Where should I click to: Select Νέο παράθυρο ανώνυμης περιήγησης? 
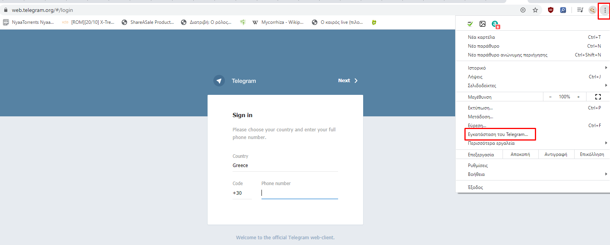coord(533,55)
